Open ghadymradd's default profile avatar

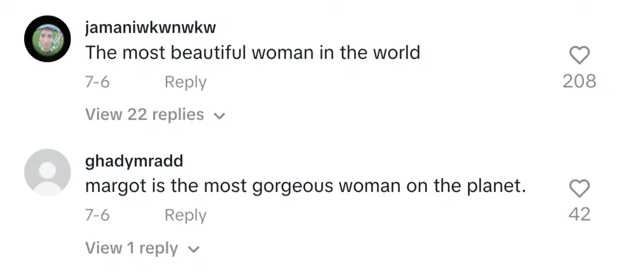tap(47, 173)
